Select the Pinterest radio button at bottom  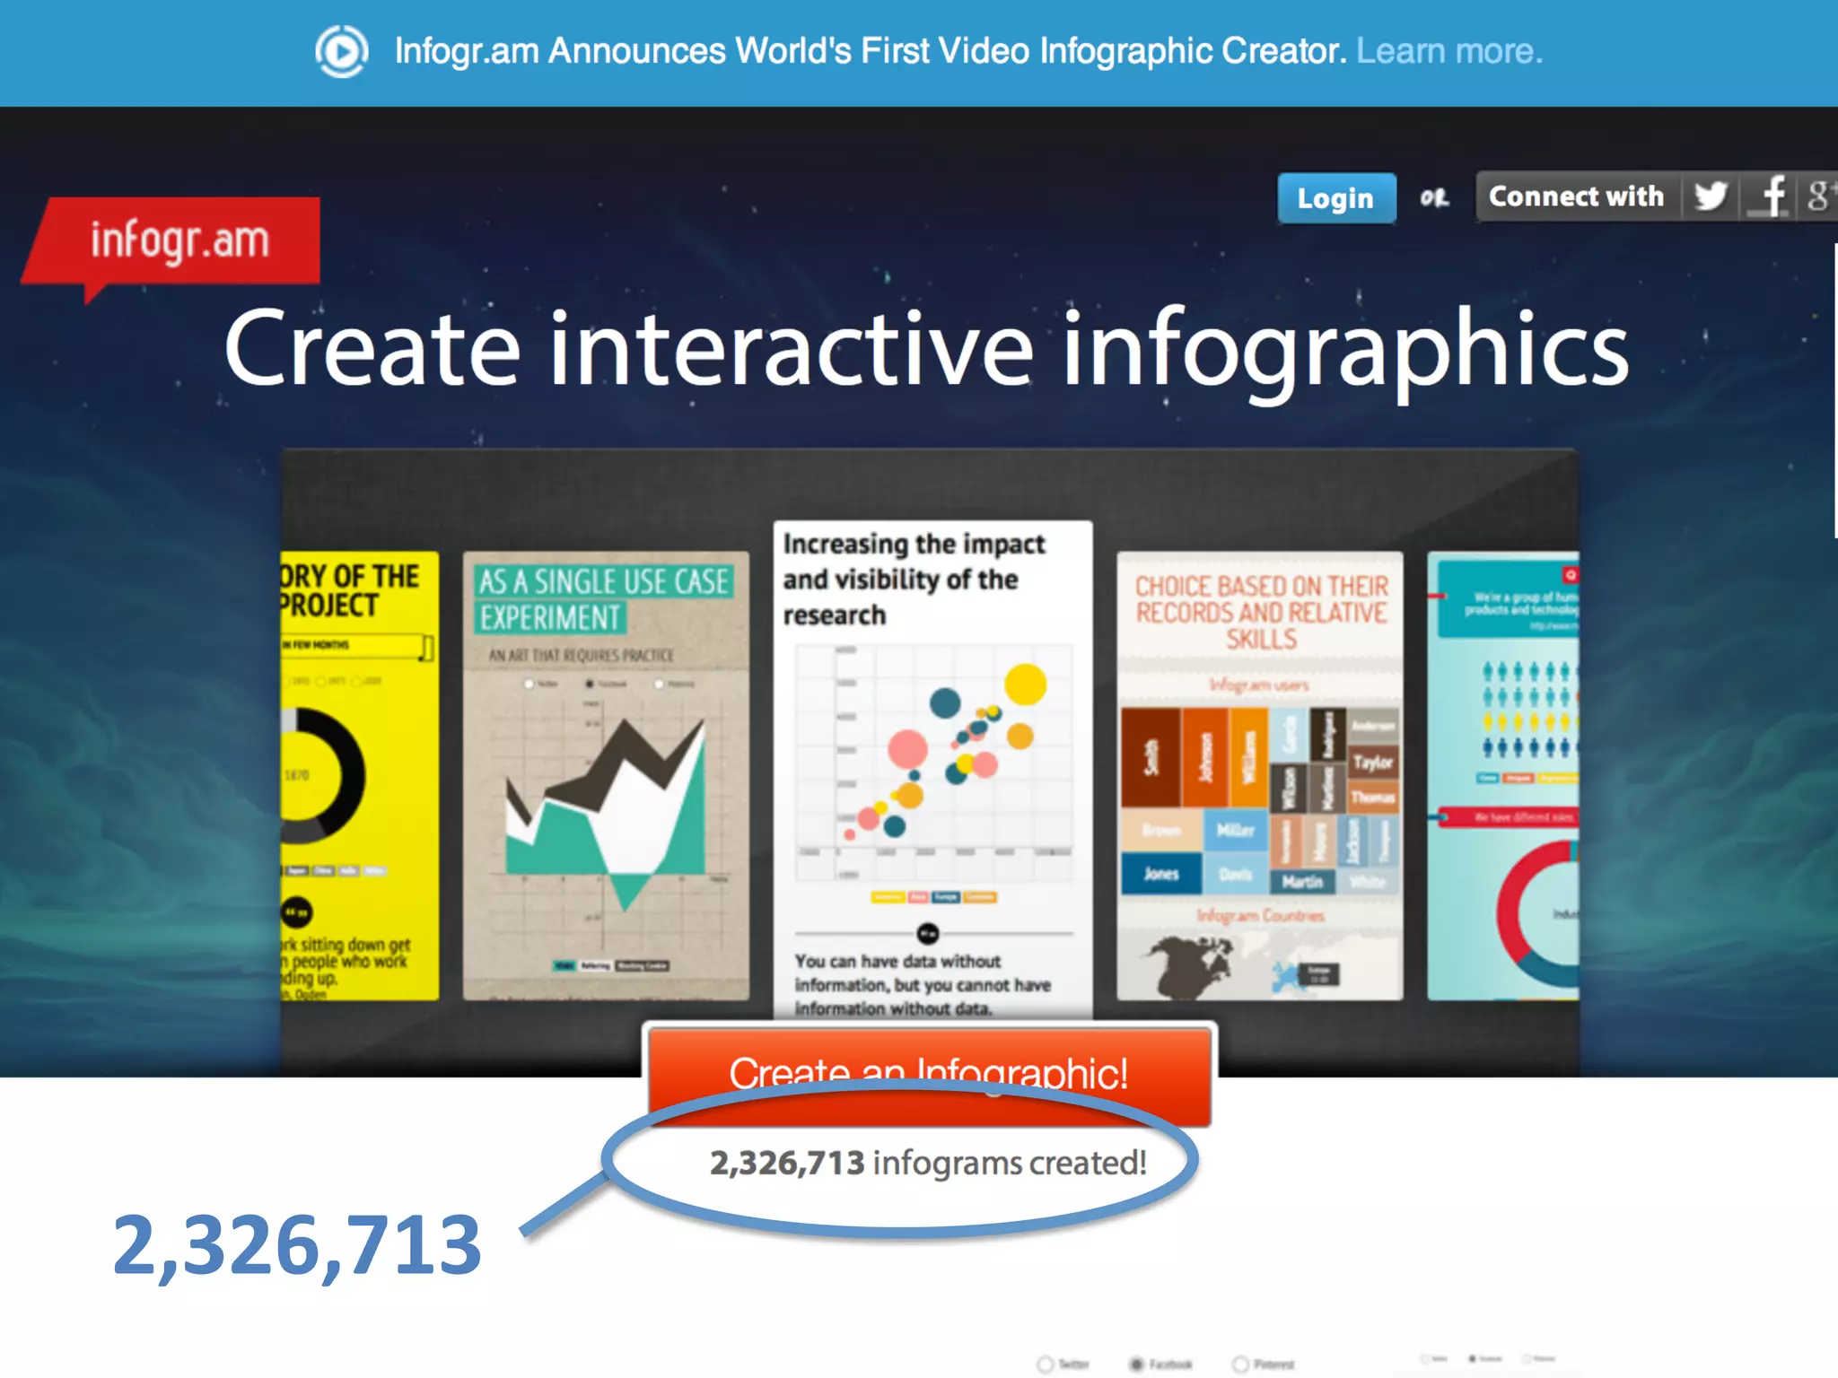[1241, 1365]
